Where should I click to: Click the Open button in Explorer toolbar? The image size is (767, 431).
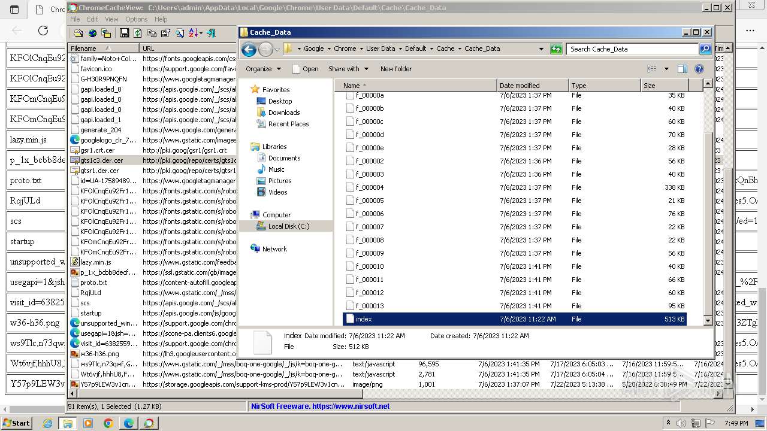pyautogui.click(x=305, y=69)
